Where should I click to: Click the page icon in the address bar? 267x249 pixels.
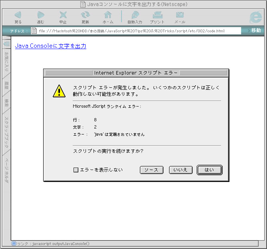point(34,31)
